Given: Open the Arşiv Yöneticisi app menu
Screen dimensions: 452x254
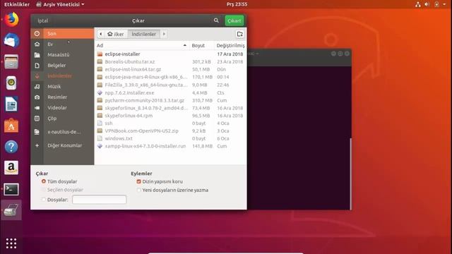Looking at the screenshot, I should [60, 4].
